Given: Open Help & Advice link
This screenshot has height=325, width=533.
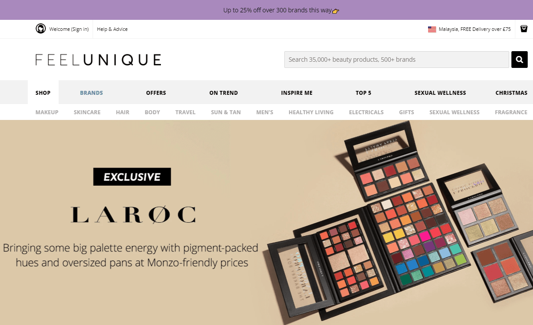Looking at the screenshot, I should [x=112, y=29].
